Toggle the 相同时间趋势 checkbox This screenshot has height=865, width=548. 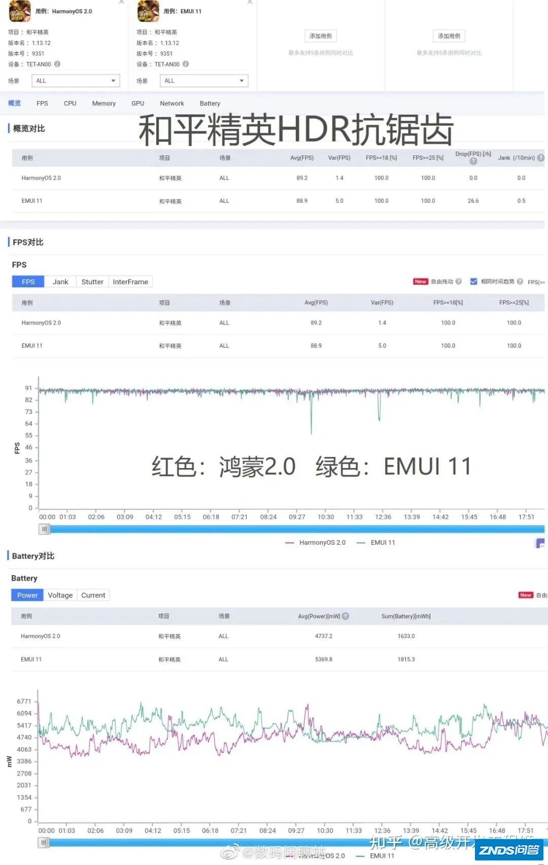point(473,281)
